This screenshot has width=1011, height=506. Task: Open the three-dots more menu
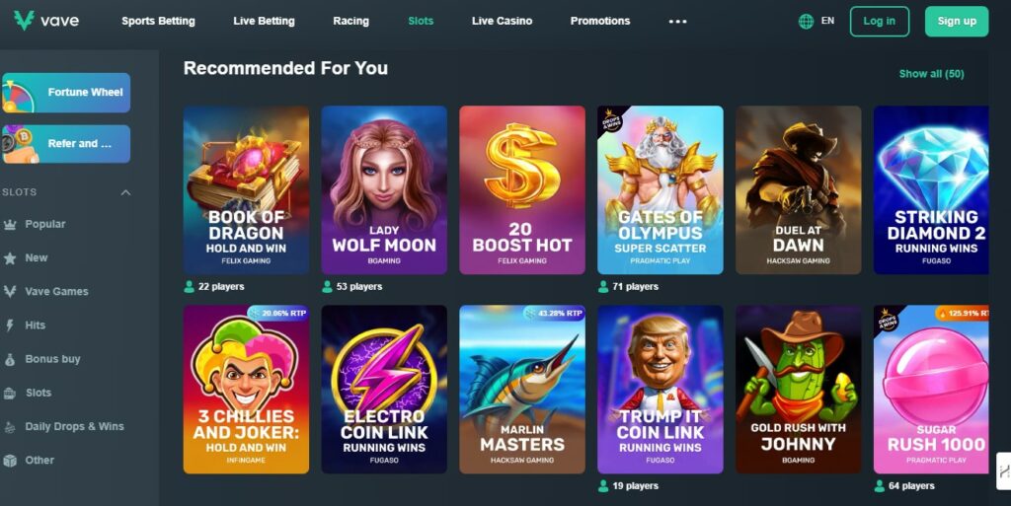[x=677, y=22]
